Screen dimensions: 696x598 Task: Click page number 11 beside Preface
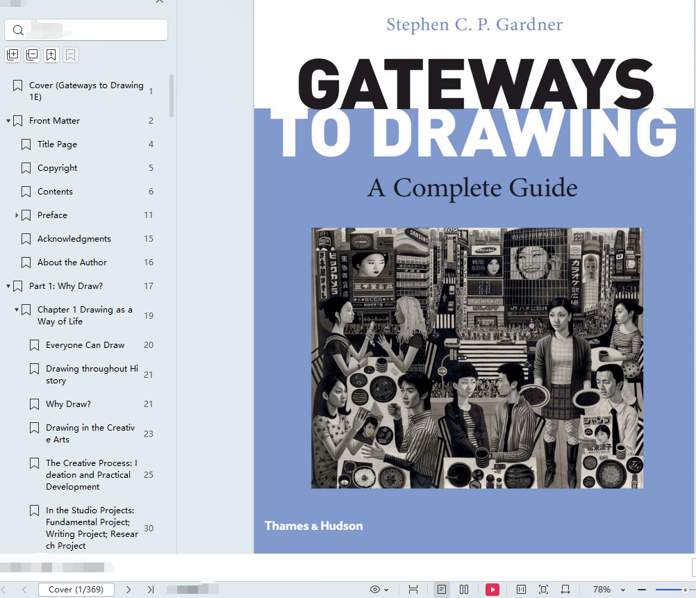(x=148, y=215)
